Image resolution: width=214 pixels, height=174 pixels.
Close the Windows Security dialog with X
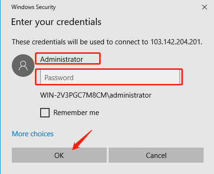(x=205, y=7)
